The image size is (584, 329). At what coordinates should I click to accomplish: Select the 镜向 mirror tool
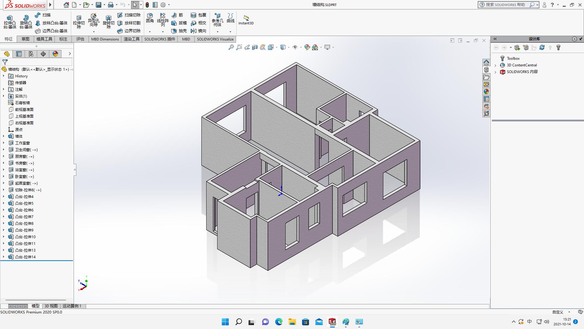tap(198, 31)
